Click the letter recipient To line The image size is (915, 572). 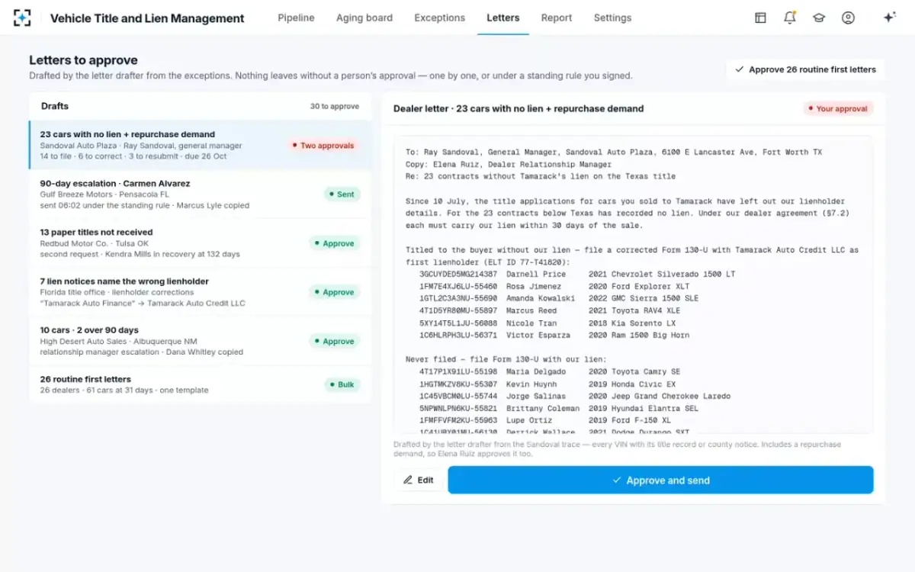tap(614, 152)
